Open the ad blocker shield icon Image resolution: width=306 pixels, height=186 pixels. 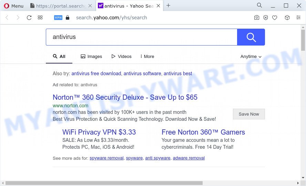[x=266, y=18]
